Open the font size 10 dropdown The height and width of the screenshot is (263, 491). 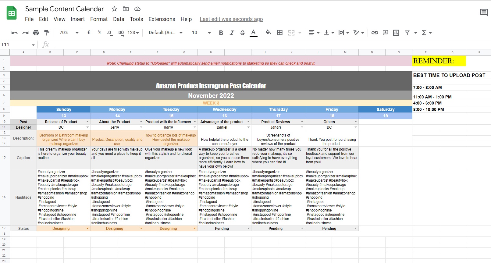(x=201, y=33)
